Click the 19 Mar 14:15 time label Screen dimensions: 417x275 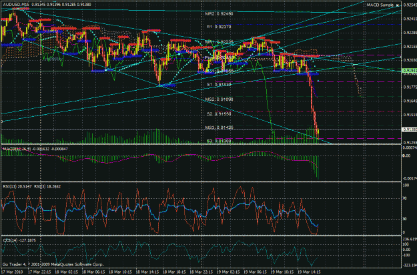click(x=309, y=272)
